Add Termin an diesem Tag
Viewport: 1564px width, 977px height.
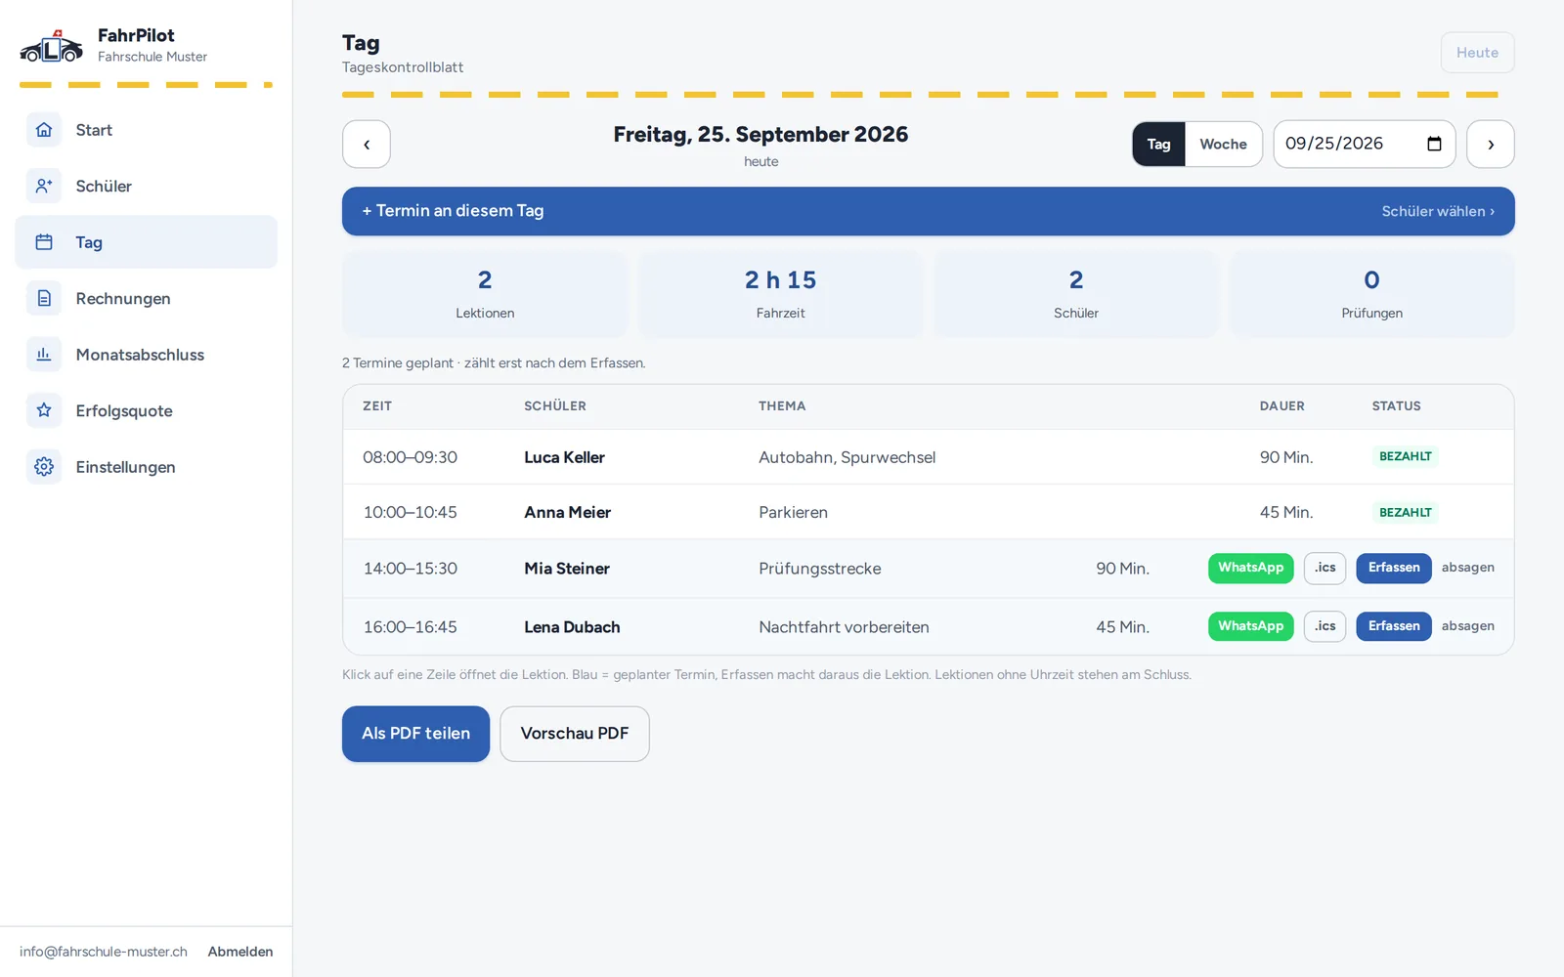coord(929,211)
